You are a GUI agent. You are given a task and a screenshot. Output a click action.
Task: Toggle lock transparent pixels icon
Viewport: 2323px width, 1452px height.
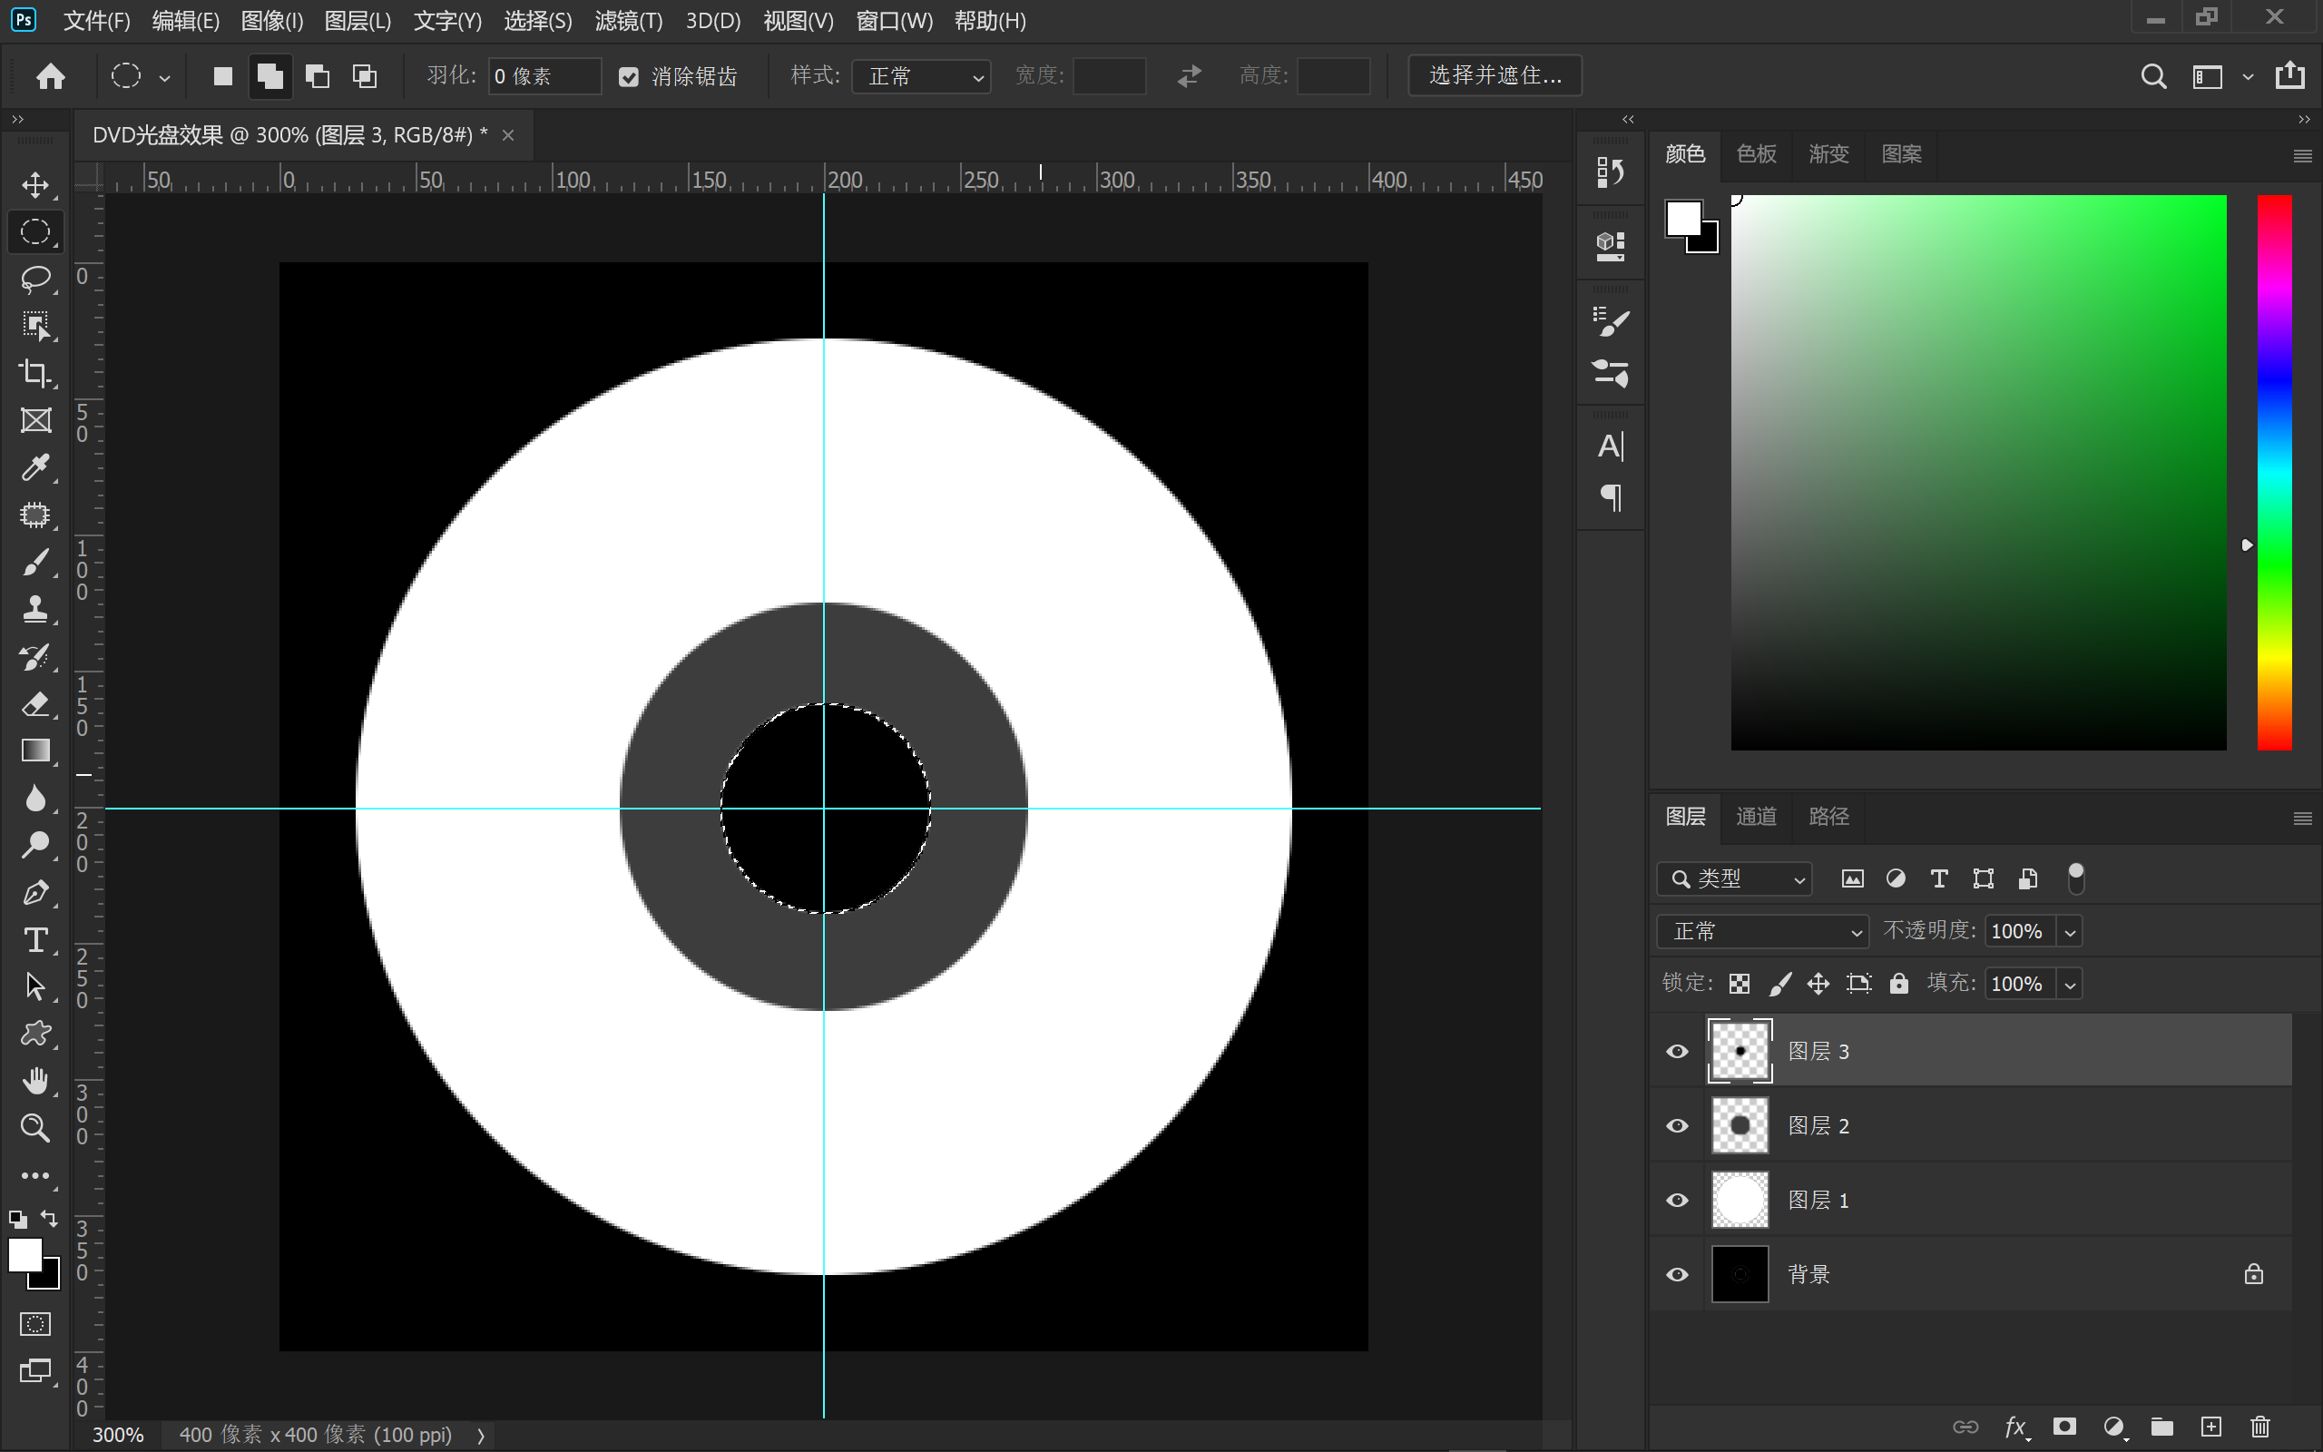click(x=1740, y=984)
